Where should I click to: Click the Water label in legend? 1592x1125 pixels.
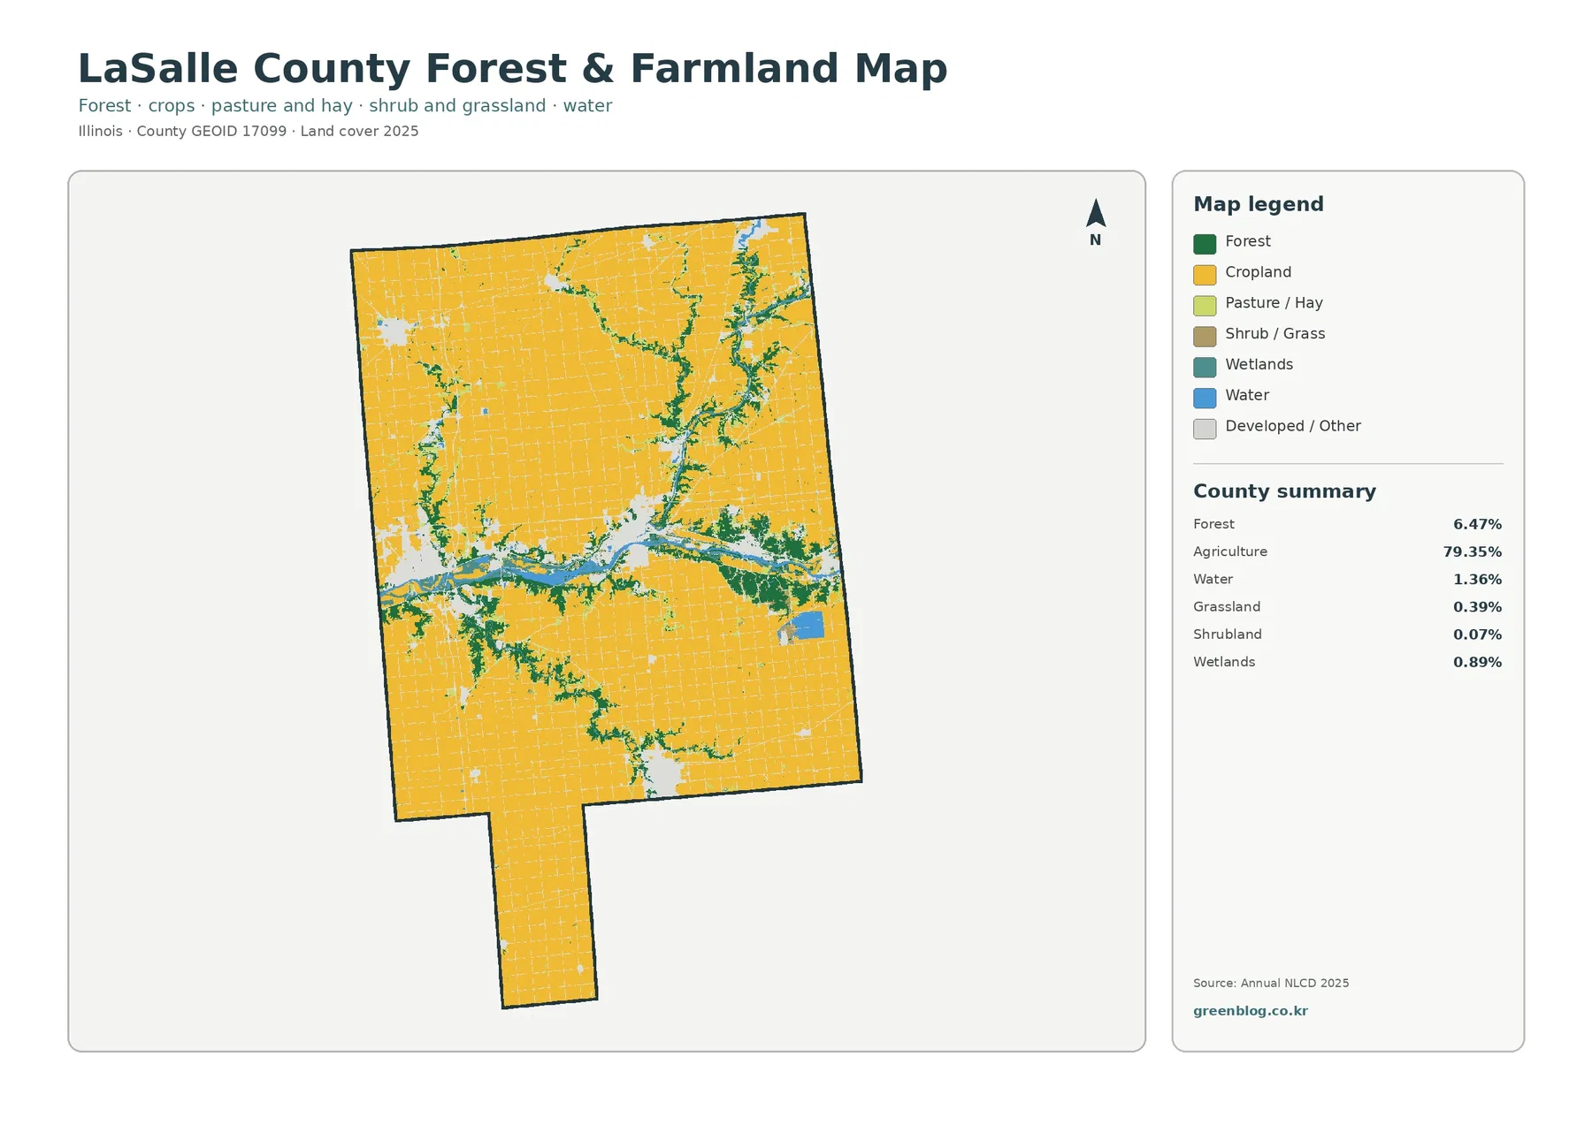click(1247, 395)
